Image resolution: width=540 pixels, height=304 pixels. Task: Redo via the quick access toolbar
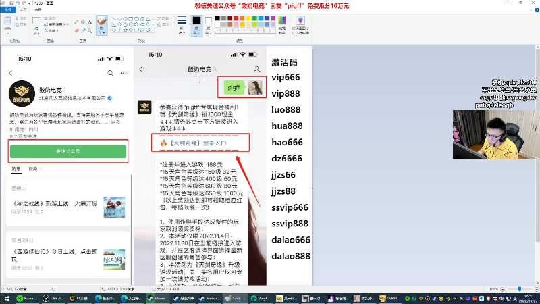[x=24, y=3]
